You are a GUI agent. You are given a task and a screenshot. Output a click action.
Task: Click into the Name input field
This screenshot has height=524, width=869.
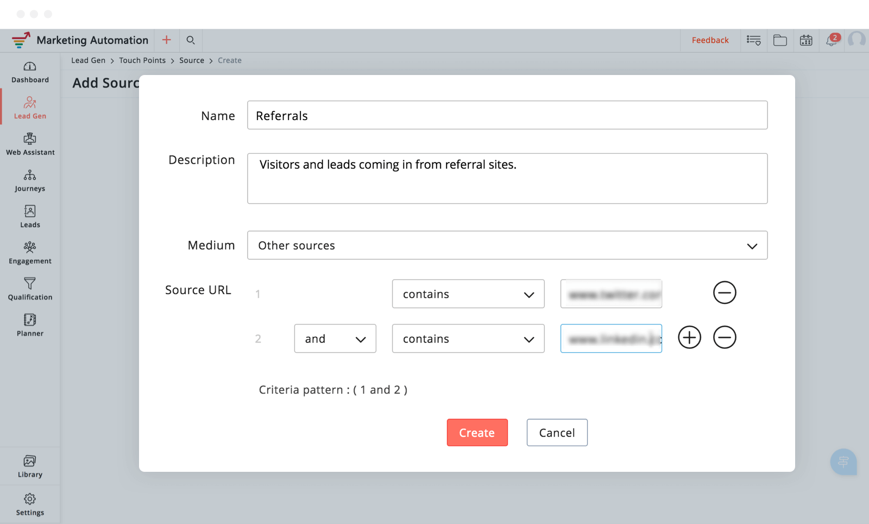tap(507, 115)
